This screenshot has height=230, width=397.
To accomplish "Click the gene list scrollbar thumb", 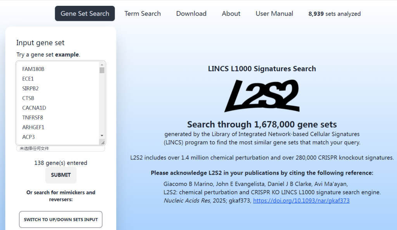I will 102,70.
